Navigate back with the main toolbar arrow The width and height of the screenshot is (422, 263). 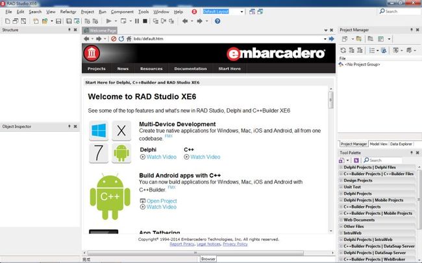[x=185, y=21]
